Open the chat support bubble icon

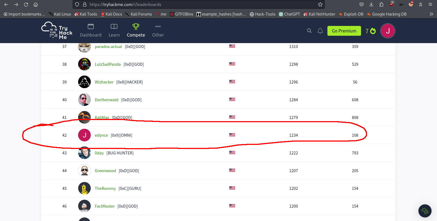(425, 211)
